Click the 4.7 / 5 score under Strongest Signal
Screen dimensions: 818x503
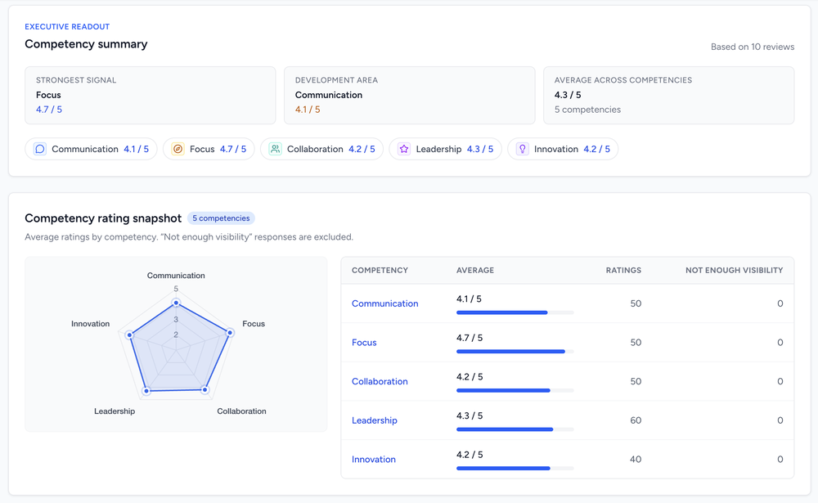49,110
